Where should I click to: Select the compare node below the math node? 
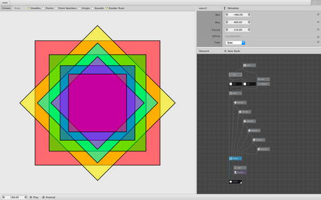(263, 84)
